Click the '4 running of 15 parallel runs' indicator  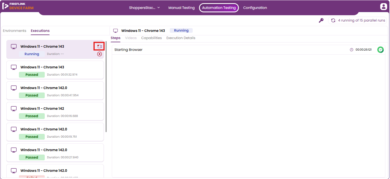(357, 20)
